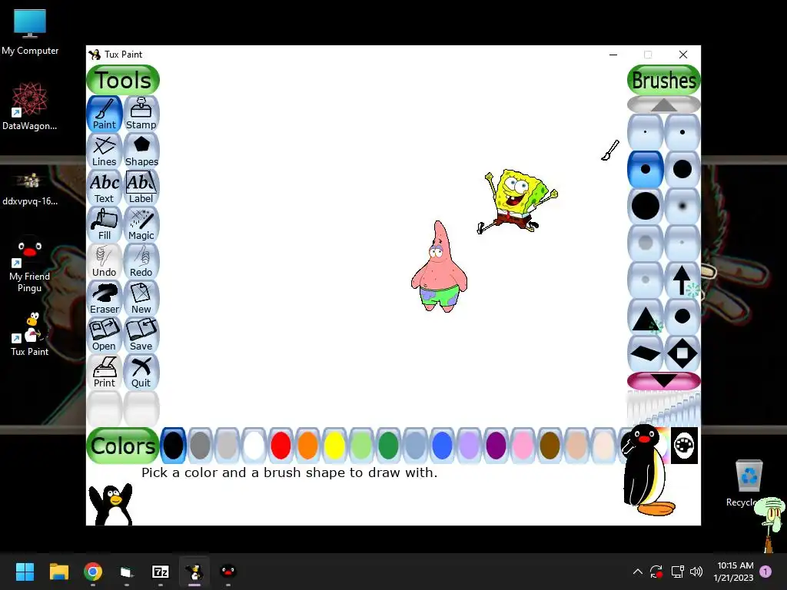Activate the Label tool
The image size is (787, 590).
pyautogui.click(x=141, y=187)
